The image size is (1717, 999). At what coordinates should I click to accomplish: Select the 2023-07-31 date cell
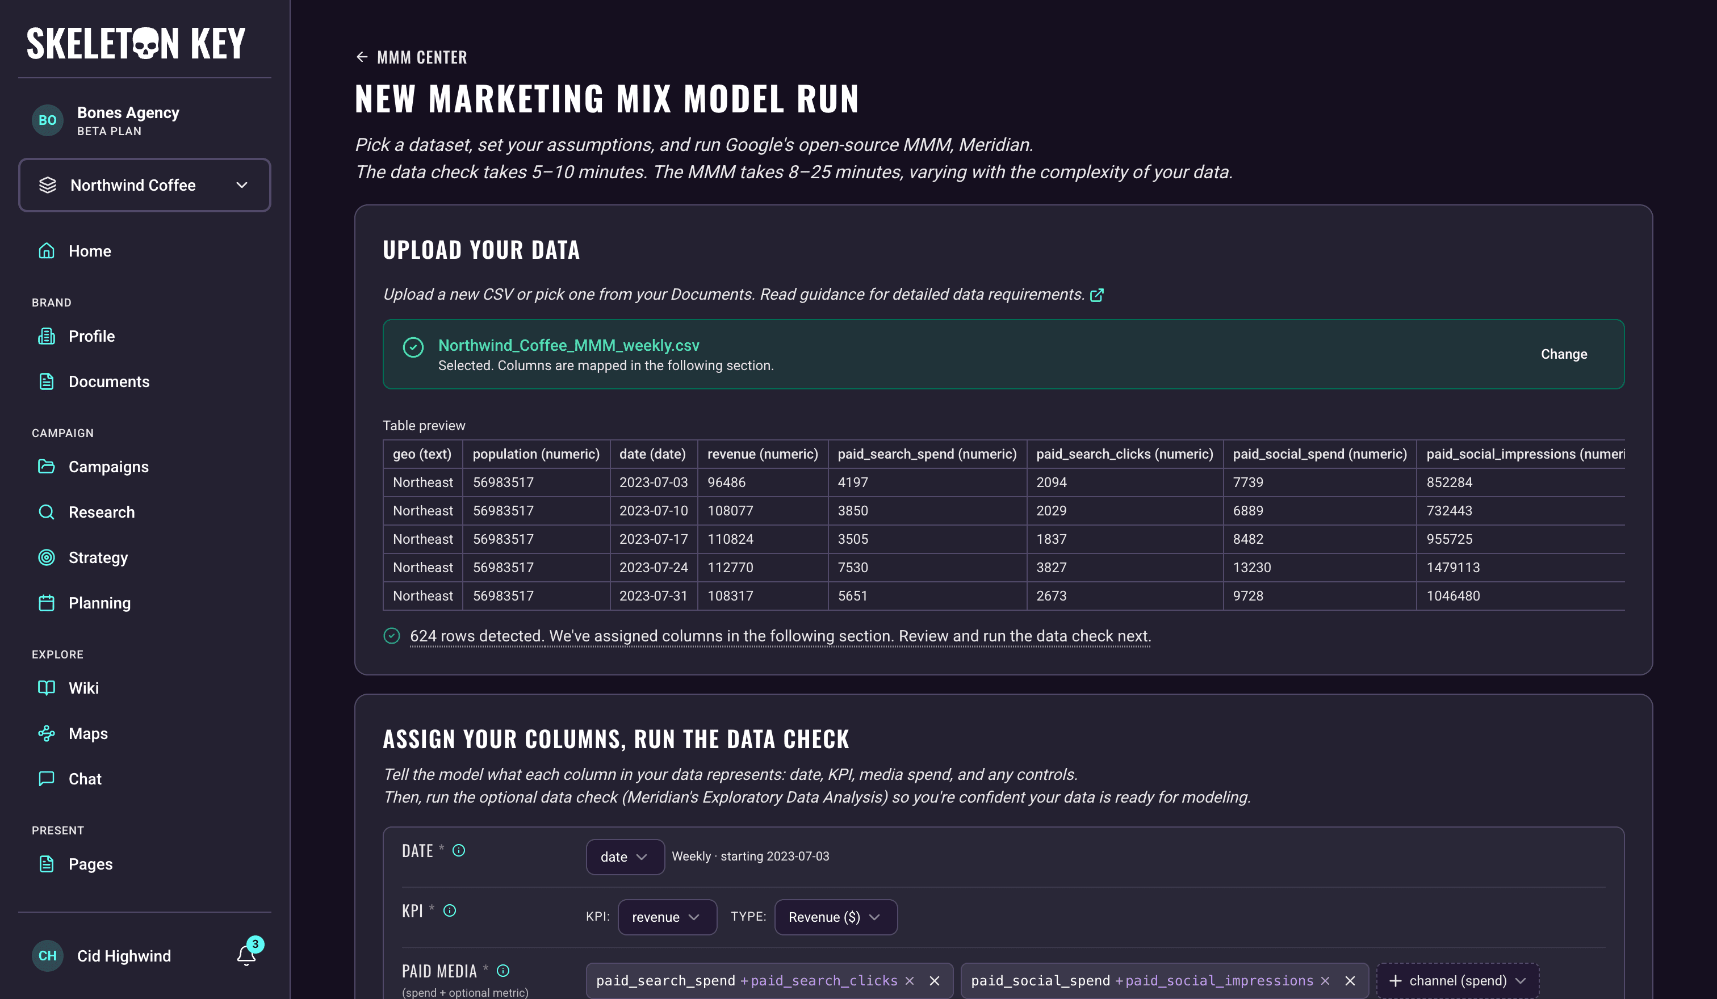click(654, 596)
